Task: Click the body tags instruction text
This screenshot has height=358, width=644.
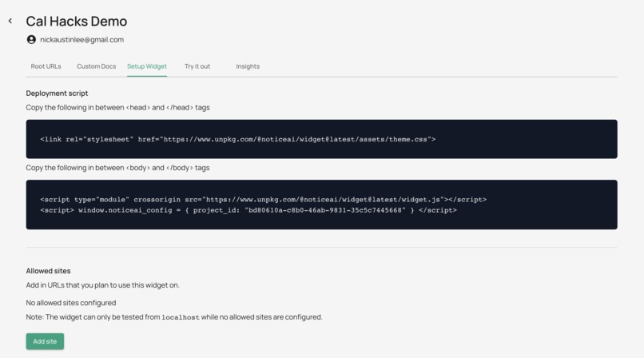Action: click(118, 168)
